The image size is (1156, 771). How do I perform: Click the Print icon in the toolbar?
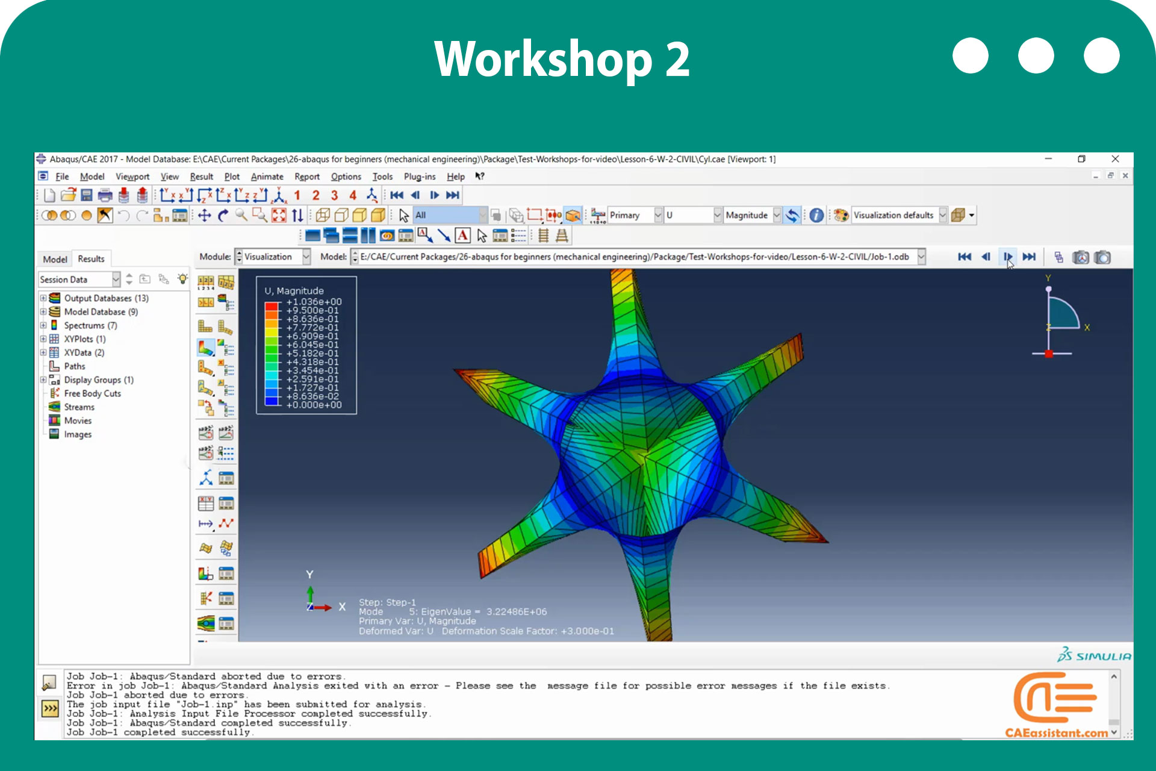(x=105, y=195)
